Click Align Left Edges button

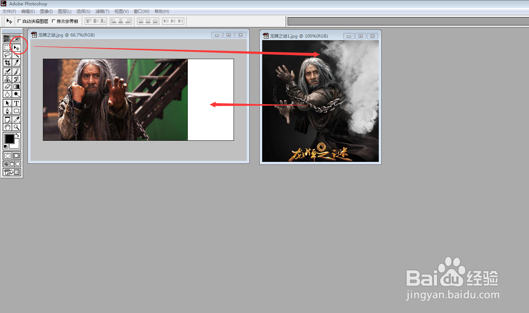(x=114, y=21)
